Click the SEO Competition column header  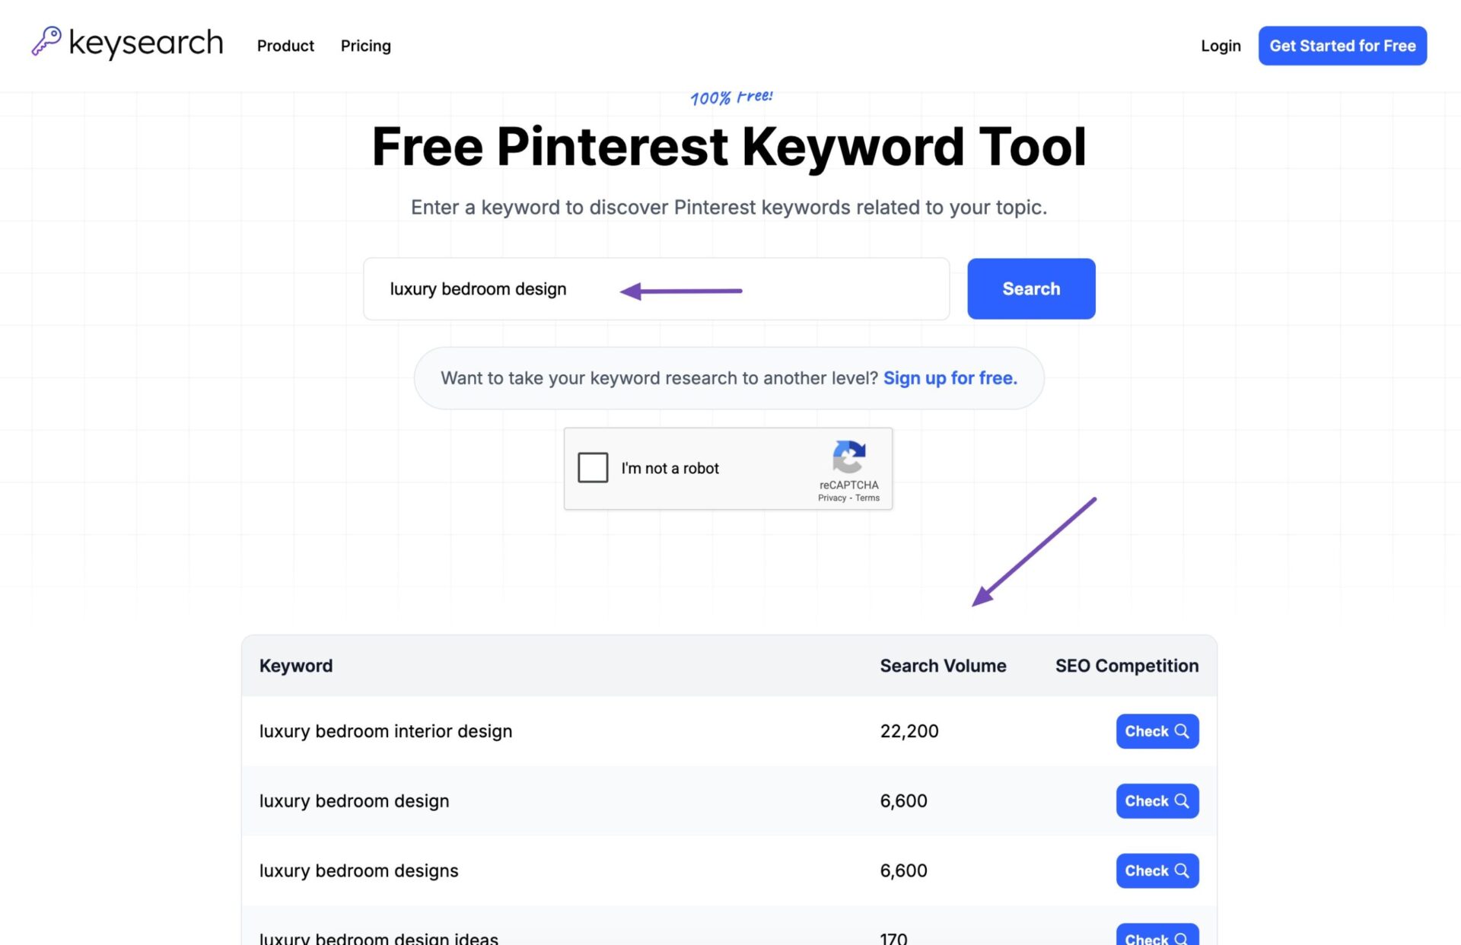pyautogui.click(x=1126, y=665)
